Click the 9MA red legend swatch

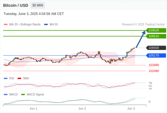pyautogui.click(x=19, y=79)
